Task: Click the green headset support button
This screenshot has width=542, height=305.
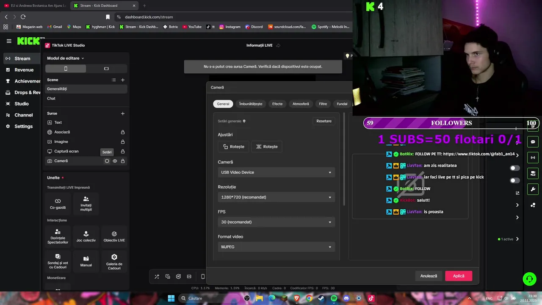Action: click(x=529, y=279)
